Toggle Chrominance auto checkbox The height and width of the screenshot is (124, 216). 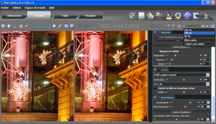coord(208,106)
